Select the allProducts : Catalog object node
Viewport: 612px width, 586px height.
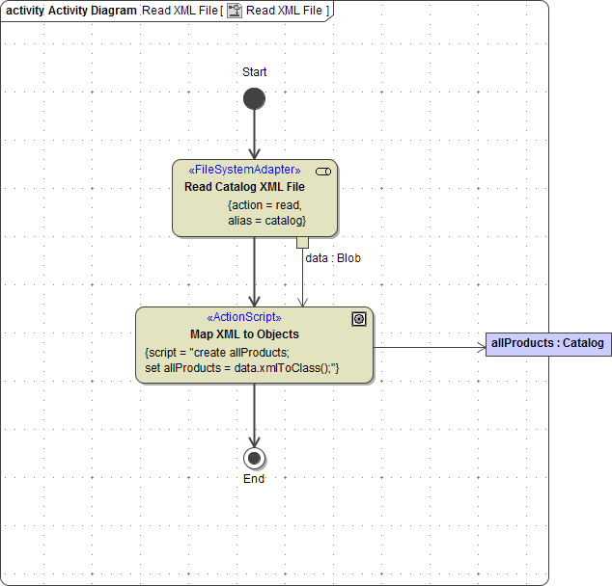547,343
